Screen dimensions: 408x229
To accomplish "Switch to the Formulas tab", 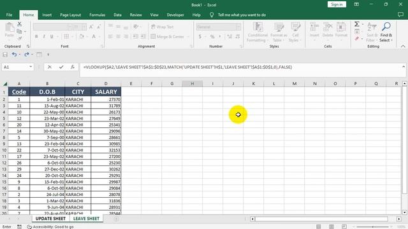I will (x=98, y=15).
